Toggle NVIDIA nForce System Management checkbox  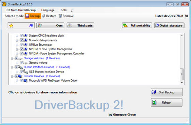pyautogui.click(x=22, y=49)
